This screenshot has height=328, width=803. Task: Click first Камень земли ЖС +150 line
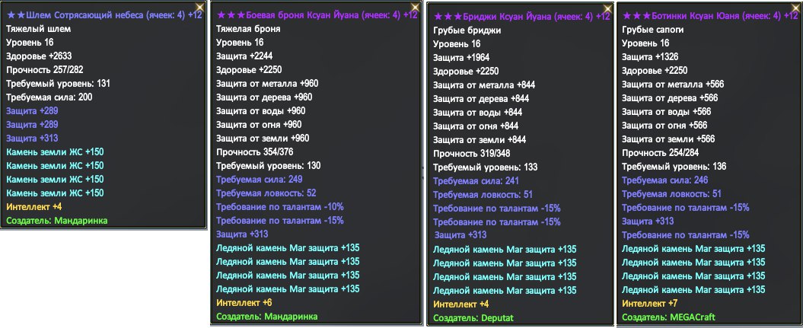(x=54, y=152)
